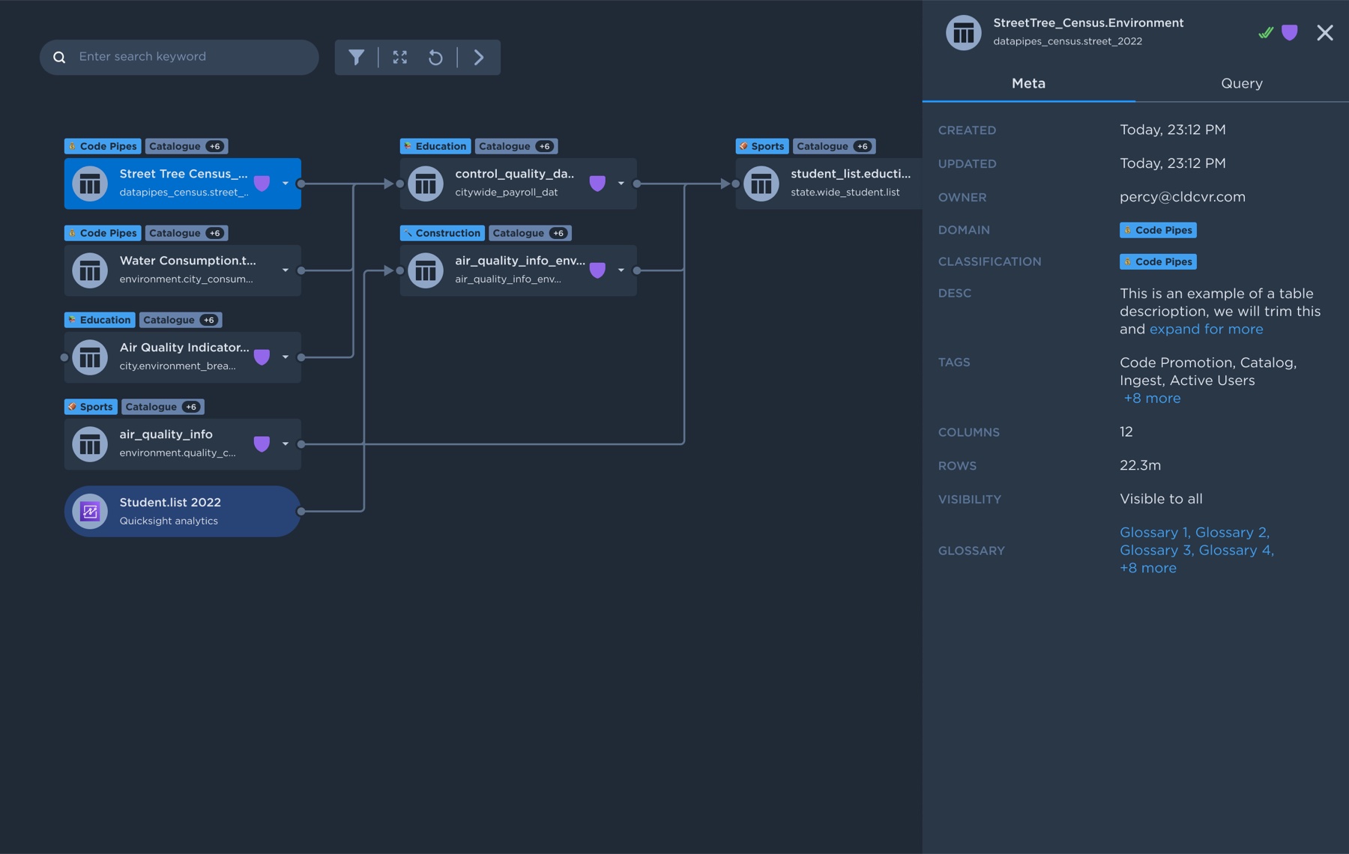Screen dimensions: 1349x854
Task: Click Construction tag above air_quality_info_env node
Action: pyautogui.click(x=442, y=233)
